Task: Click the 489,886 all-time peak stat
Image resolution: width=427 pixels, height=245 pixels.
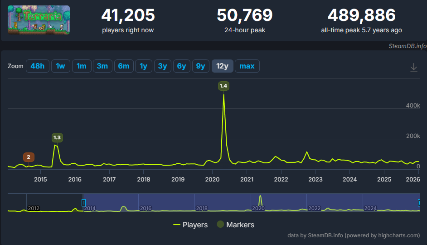Action: click(x=361, y=20)
